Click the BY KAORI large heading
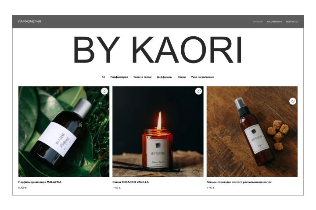This screenshot has height=210, width=316. coord(158,50)
